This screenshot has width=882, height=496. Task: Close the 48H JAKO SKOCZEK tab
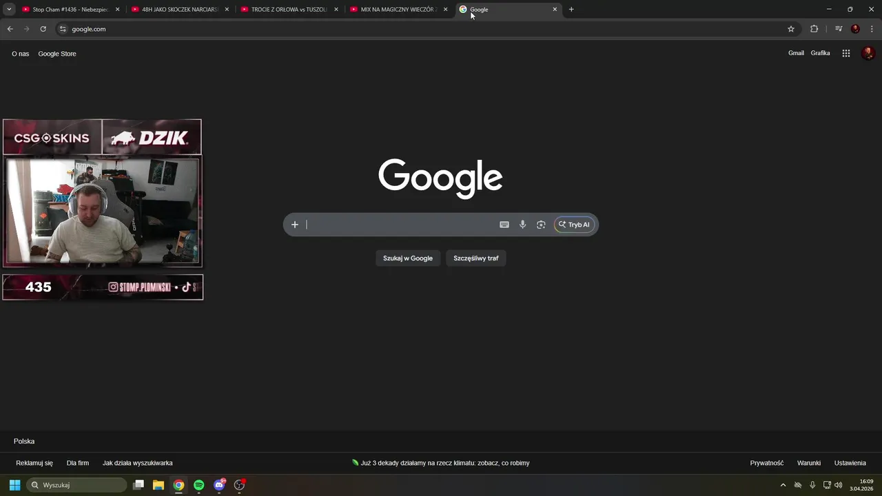(227, 10)
